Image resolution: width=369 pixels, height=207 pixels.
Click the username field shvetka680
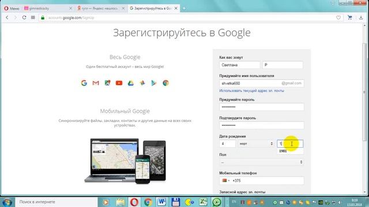(261, 83)
